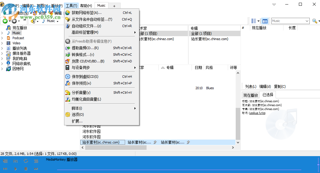Screen dimensions: 320x173
Task: Click the vertical scrollbar down arrow
Action: pos(238,143)
